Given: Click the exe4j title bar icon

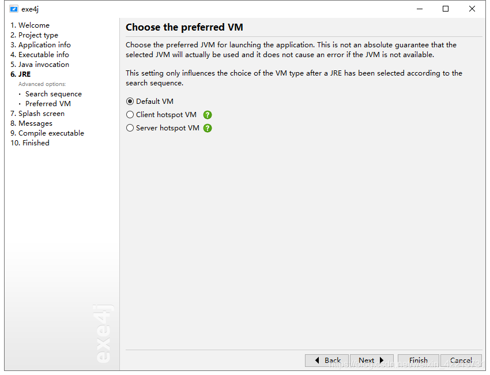Looking at the screenshot, I should pos(14,9).
